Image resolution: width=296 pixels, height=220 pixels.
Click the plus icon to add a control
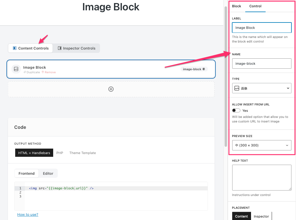(111, 89)
